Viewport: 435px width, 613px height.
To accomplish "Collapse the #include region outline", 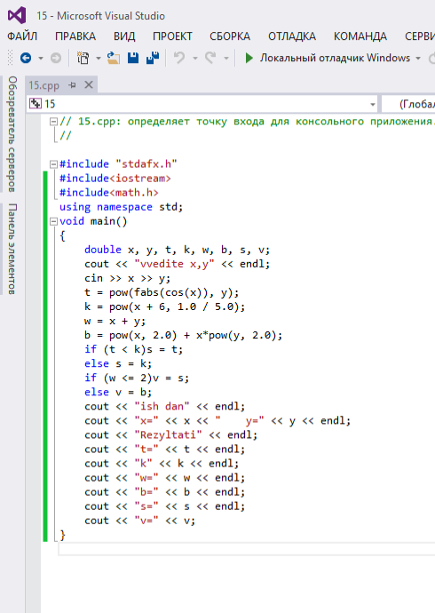I will pyautogui.click(x=53, y=164).
